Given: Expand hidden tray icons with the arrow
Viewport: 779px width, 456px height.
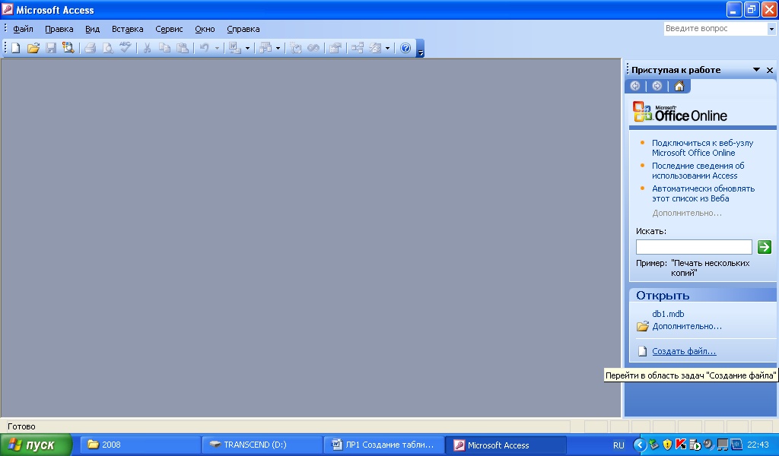Looking at the screenshot, I should click(x=640, y=445).
